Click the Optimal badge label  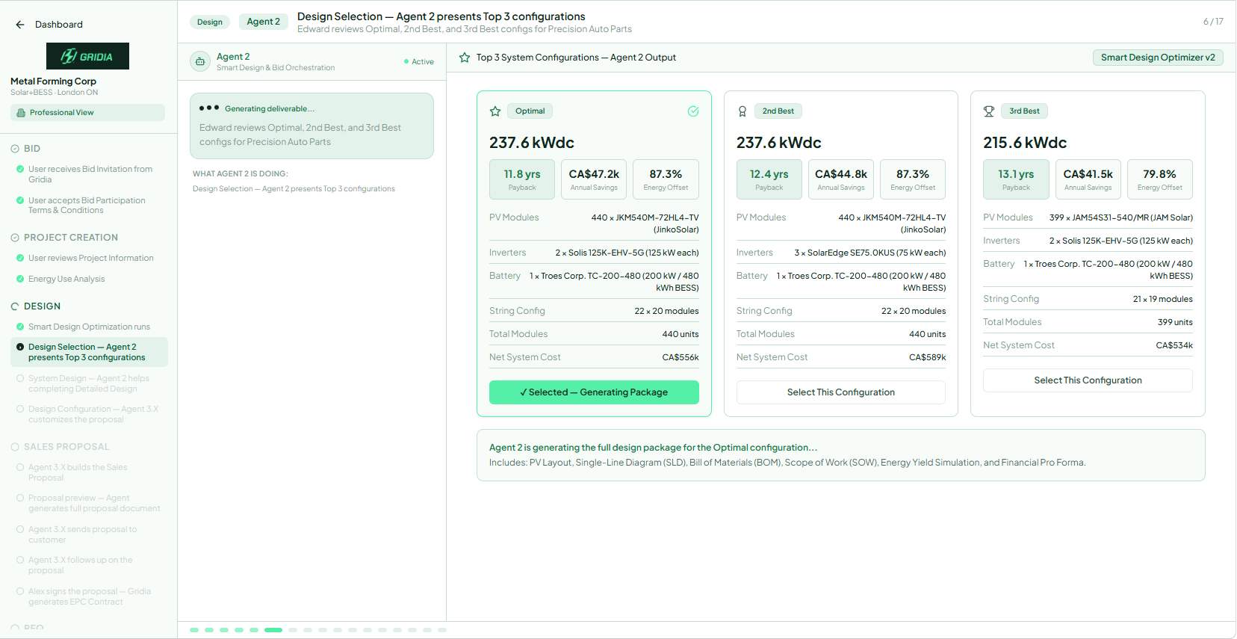tap(530, 111)
